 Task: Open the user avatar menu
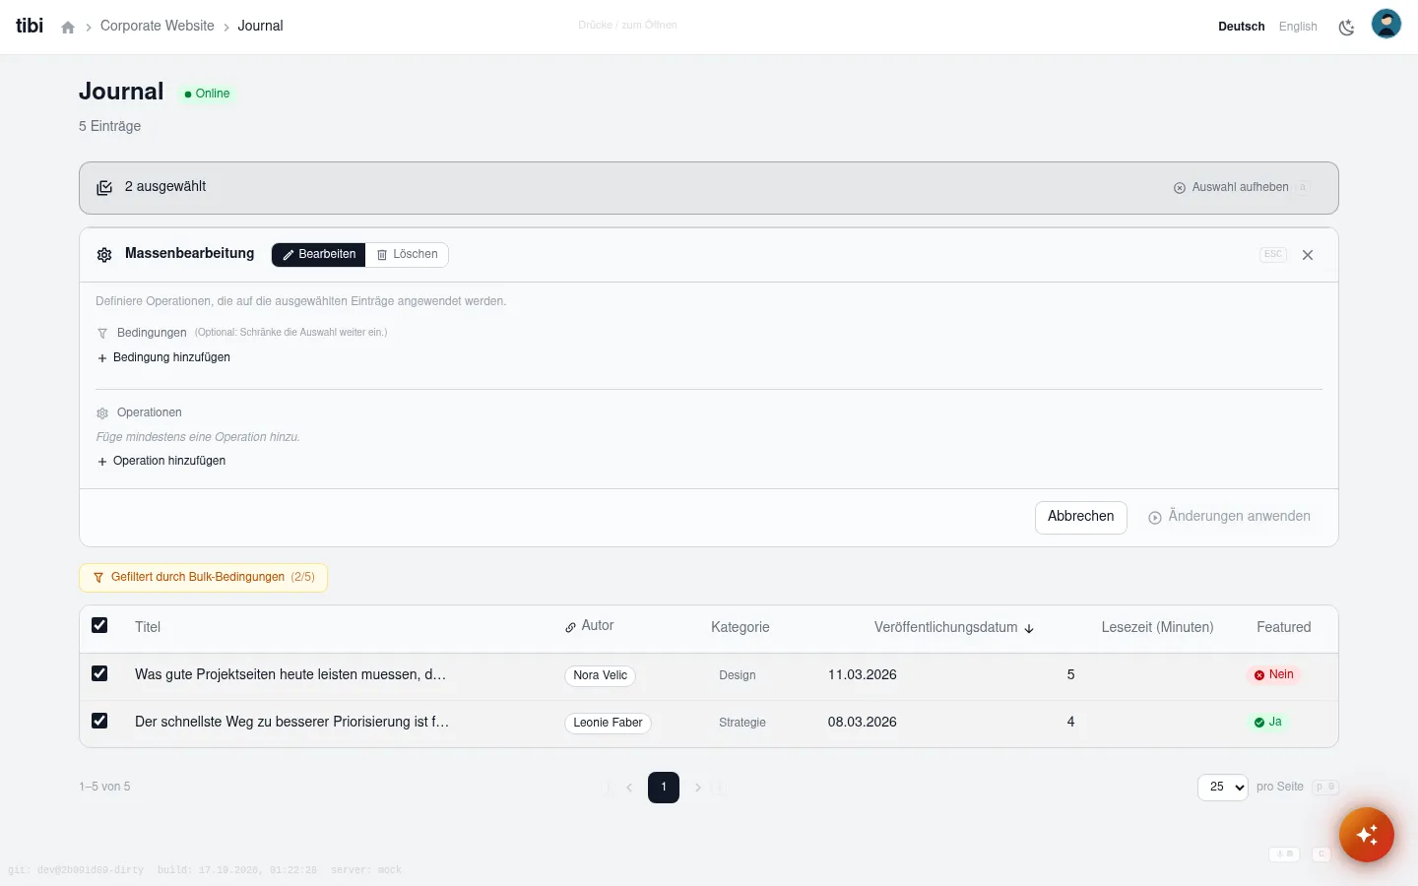tap(1386, 24)
